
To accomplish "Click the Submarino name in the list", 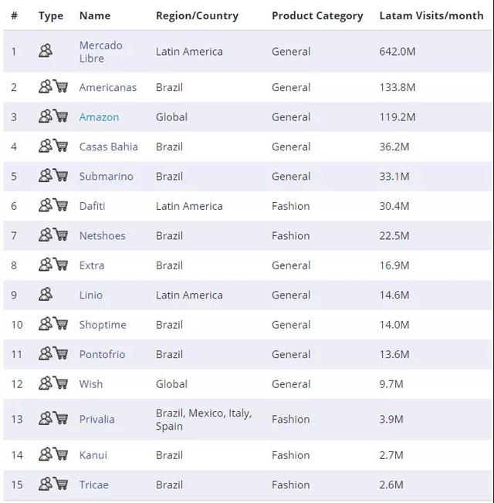I will tap(106, 177).
